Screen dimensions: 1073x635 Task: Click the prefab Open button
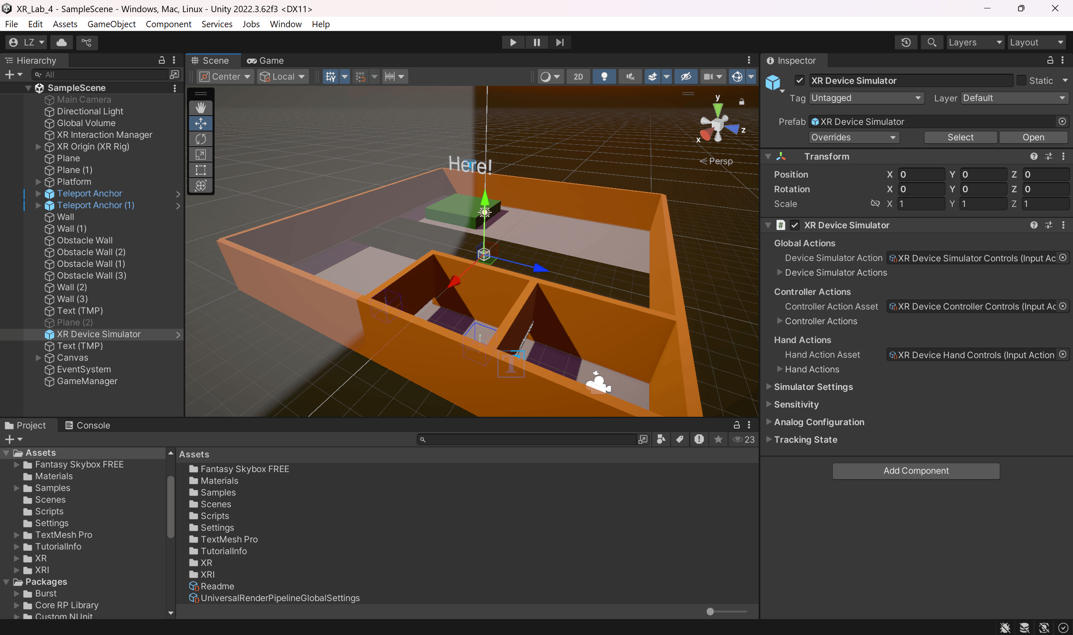point(1033,137)
